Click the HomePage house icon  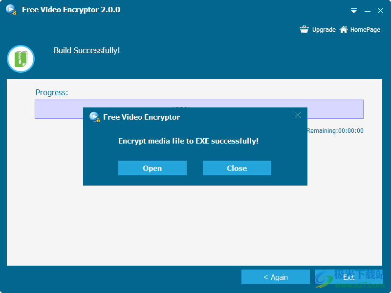click(x=344, y=29)
